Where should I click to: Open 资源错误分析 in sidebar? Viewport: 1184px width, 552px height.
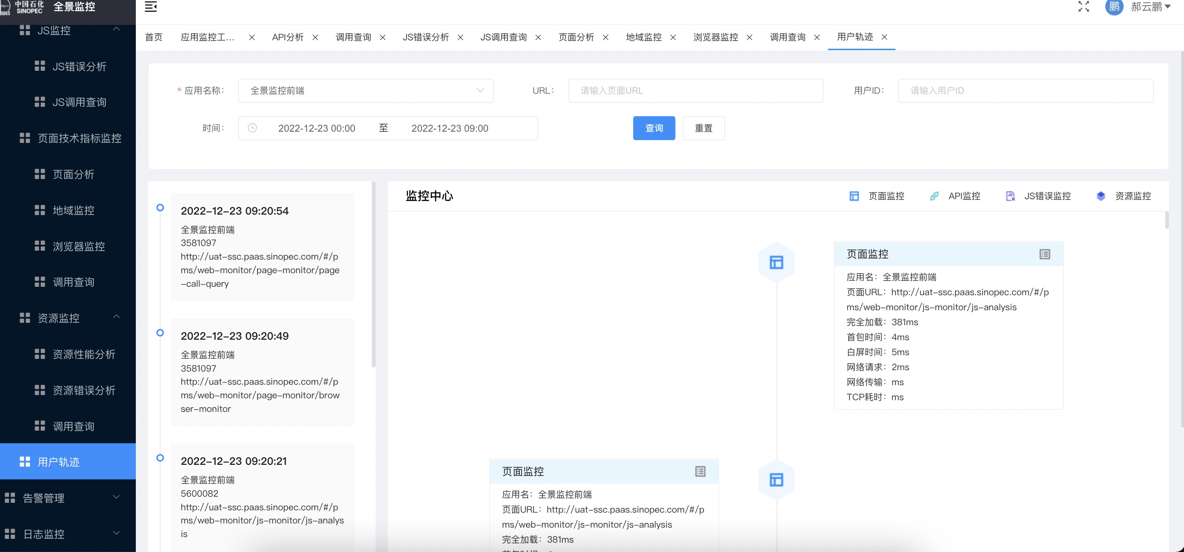click(68, 390)
